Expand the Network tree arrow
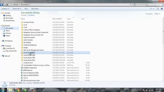164x92 pixels. point(1,56)
